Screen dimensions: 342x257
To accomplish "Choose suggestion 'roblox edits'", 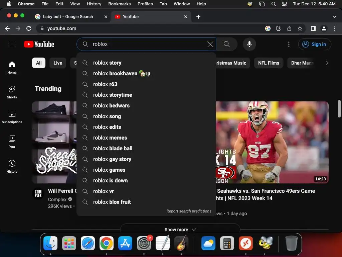I will pos(146,127).
